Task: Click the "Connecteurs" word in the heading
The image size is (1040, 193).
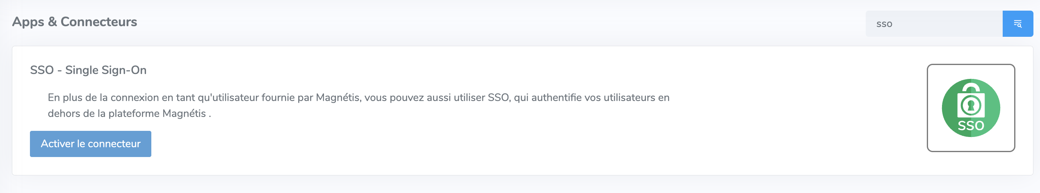Action: coord(99,22)
